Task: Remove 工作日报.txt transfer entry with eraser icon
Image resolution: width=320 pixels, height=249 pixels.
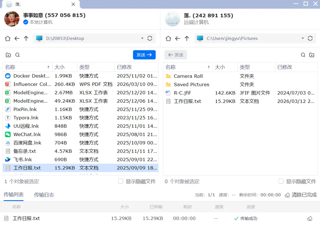Action: click(x=310, y=219)
